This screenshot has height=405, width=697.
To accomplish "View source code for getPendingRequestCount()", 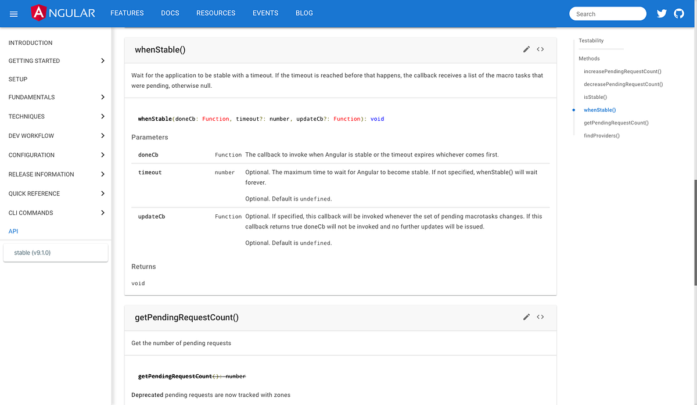I will pyautogui.click(x=540, y=317).
